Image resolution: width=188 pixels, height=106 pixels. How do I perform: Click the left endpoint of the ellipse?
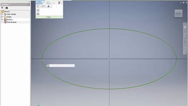[42, 59]
